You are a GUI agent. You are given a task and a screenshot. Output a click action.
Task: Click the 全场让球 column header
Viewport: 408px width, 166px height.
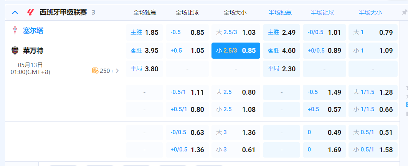coord(187,13)
